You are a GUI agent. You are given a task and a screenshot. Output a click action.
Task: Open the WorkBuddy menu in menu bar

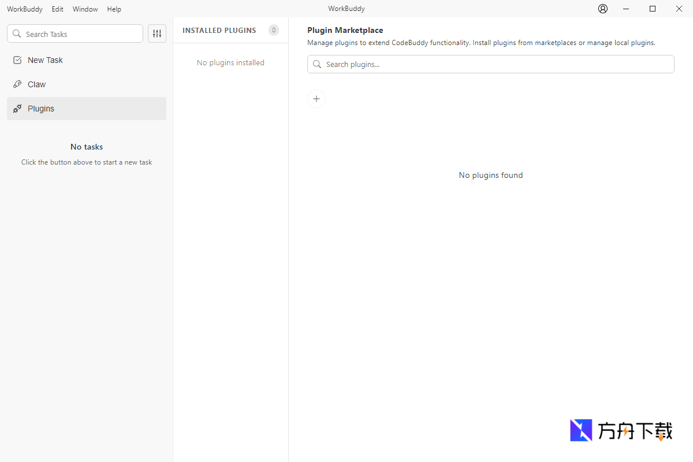[24, 9]
